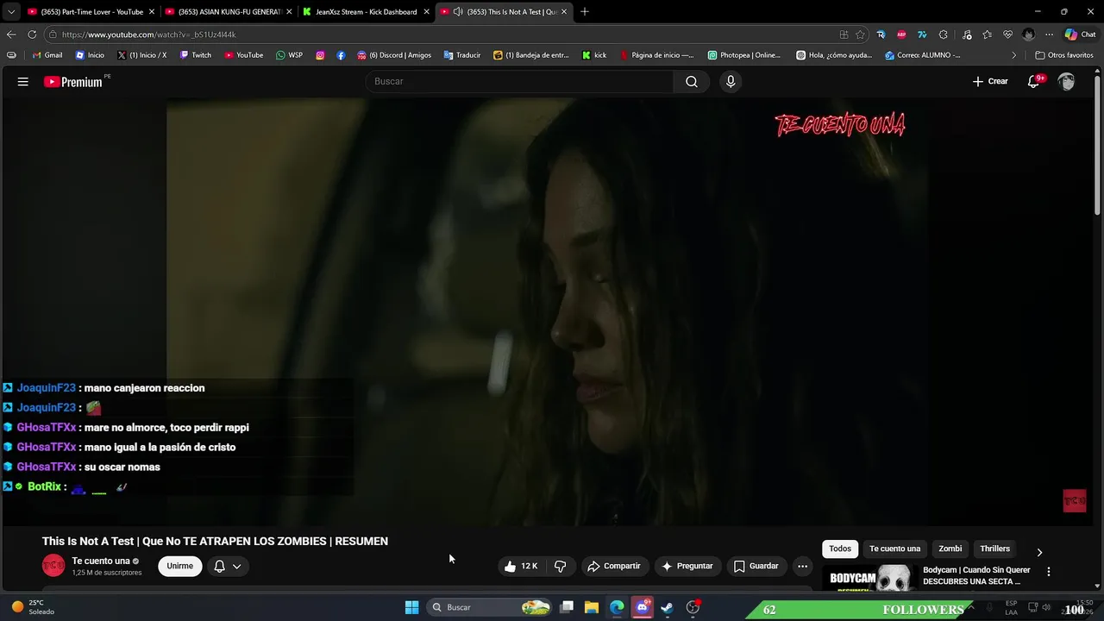Image resolution: width=1104 pixels, height=621 pixels.
Task: Click Guardar save button
Action: click(756, 567)
